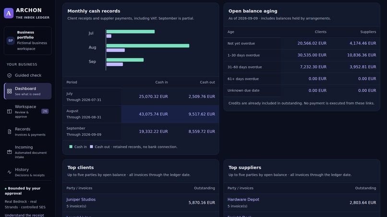
Task: Click 1–30 days overdue clients 30,535.00 EUR
Action: click(312, 55)
